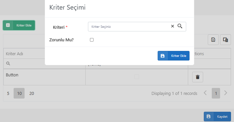234x122 pixels.
Task: Toggle the Zorunlu Mu? checkbox
Action: click(92, 40)
